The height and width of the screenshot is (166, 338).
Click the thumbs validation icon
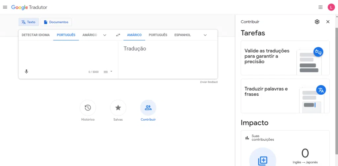point(318,52)
